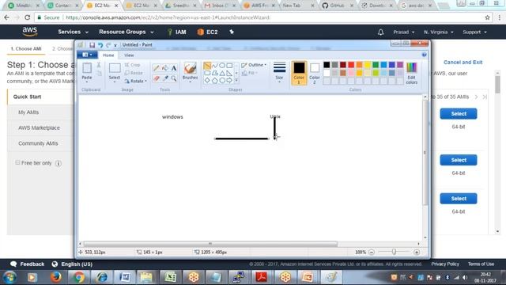Screen dimensions: 506x285
Task: Click the Save icon in Paint title bar
Action: coord(92,45)
